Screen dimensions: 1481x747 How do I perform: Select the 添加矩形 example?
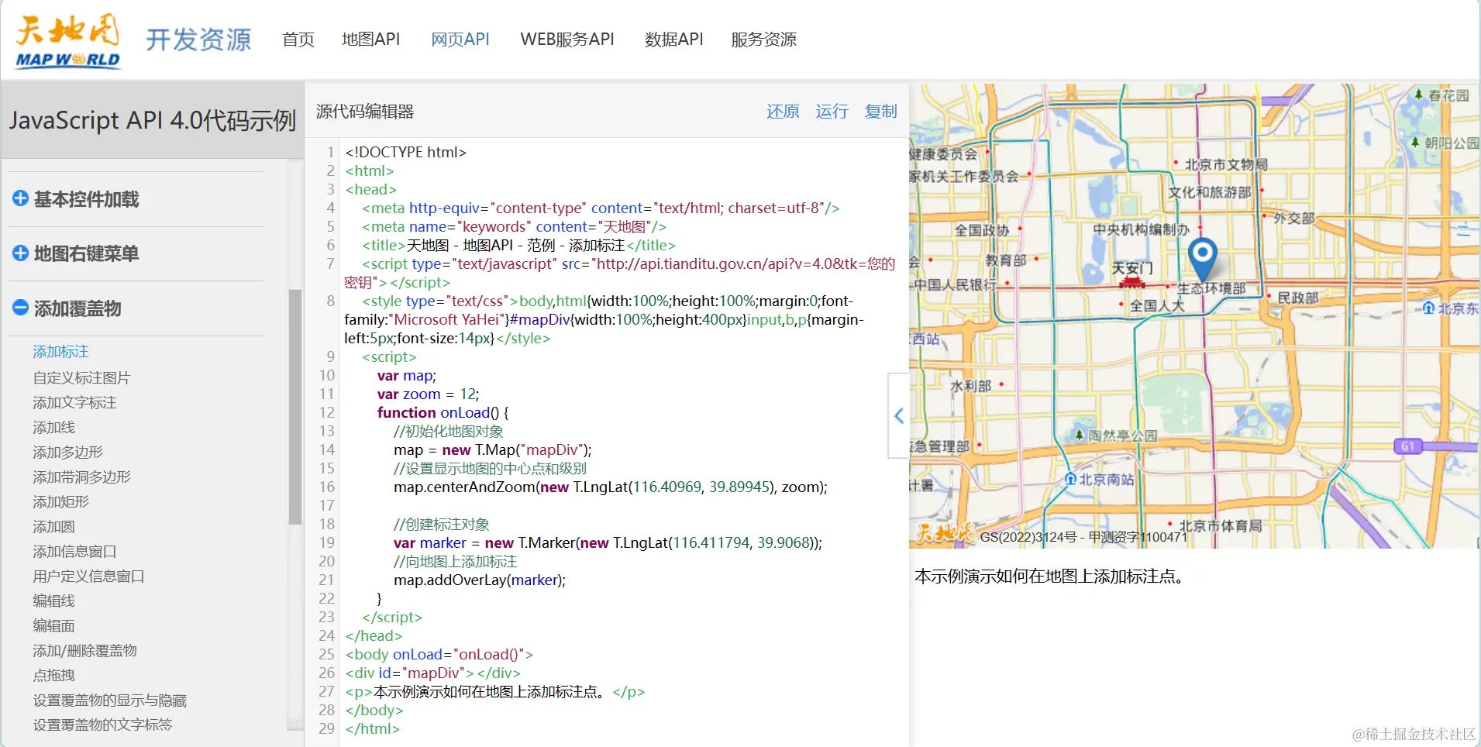pos(60,502)
